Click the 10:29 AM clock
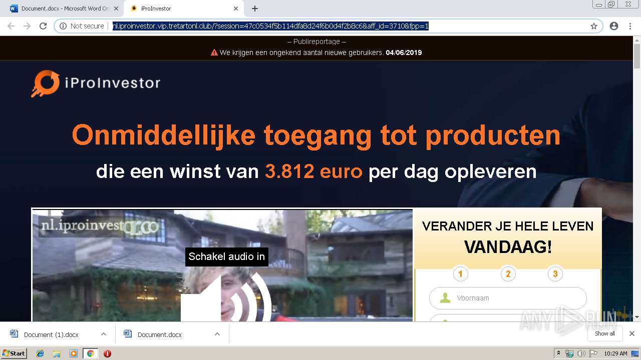Image resolution: width=641 pixels, height=360 pixels. (x=615, y=353)
